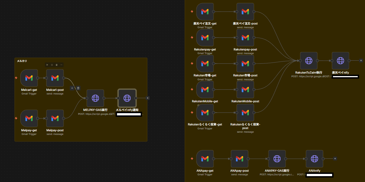Add node after メルペイntfy通知

click(x=148, y=98)
